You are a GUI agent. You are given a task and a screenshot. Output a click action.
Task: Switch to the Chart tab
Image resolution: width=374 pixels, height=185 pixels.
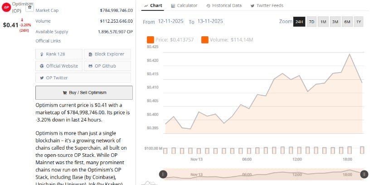153,5
